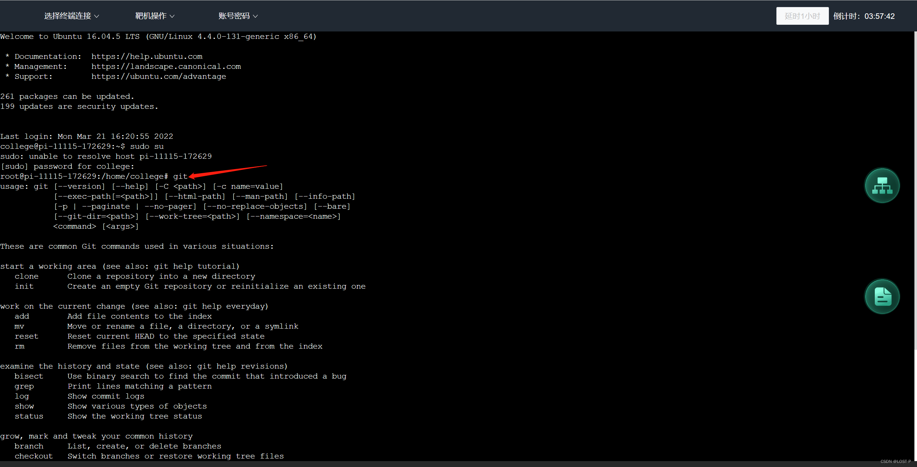Screen dimensions: 917x467
Task: Click the 延时1小时 button
Action: point(802,16)
